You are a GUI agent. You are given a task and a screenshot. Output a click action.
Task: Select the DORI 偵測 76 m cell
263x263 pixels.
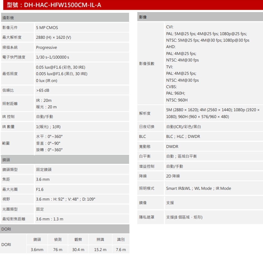point(58,249)
